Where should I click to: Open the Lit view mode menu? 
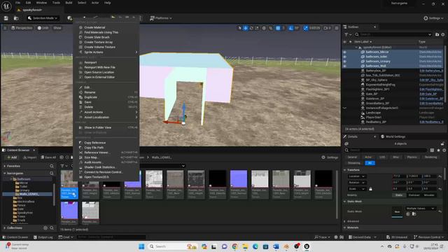click(43, 28)
